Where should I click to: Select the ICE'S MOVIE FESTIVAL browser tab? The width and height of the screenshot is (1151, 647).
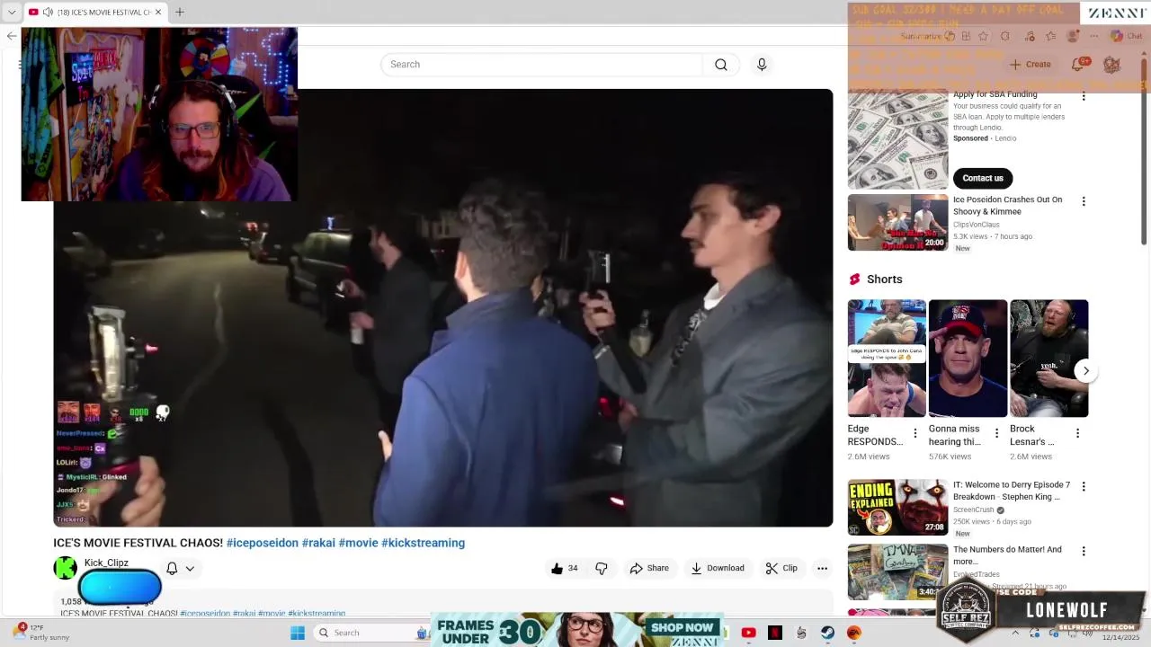(x=95, y=12)
